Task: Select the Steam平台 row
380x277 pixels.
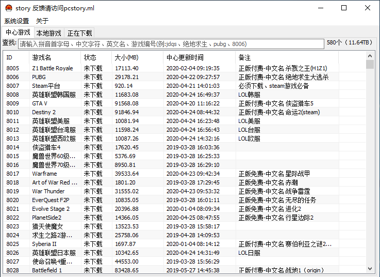Action: [184, 86]
